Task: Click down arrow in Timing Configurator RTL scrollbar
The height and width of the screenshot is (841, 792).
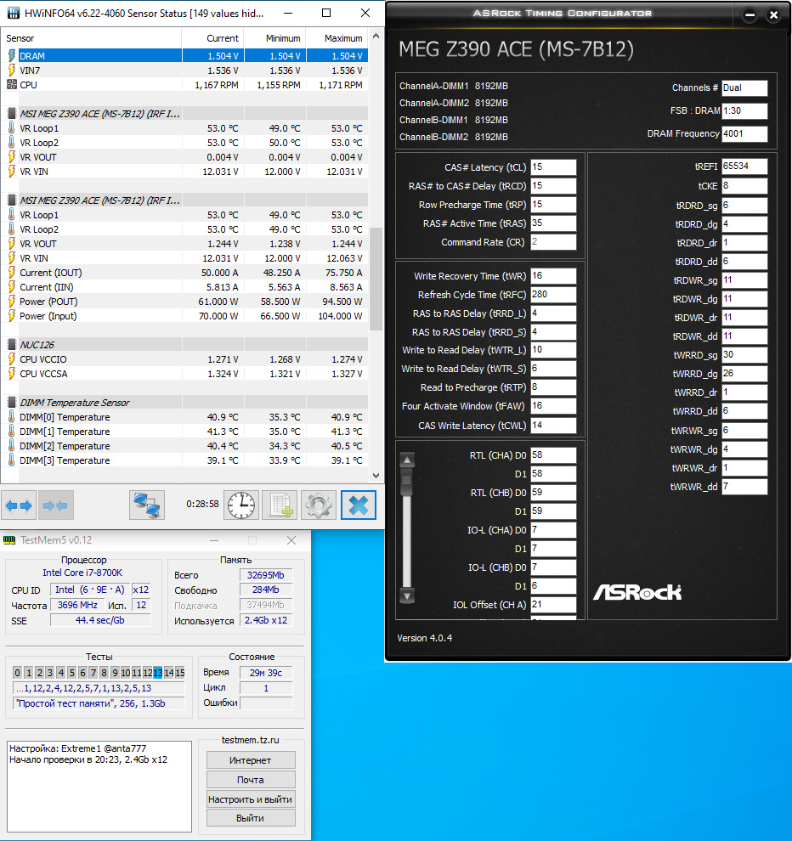Action: point(407,595)
